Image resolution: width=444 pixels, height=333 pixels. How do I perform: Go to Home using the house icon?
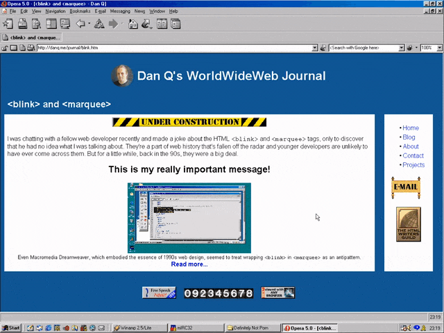133,24
